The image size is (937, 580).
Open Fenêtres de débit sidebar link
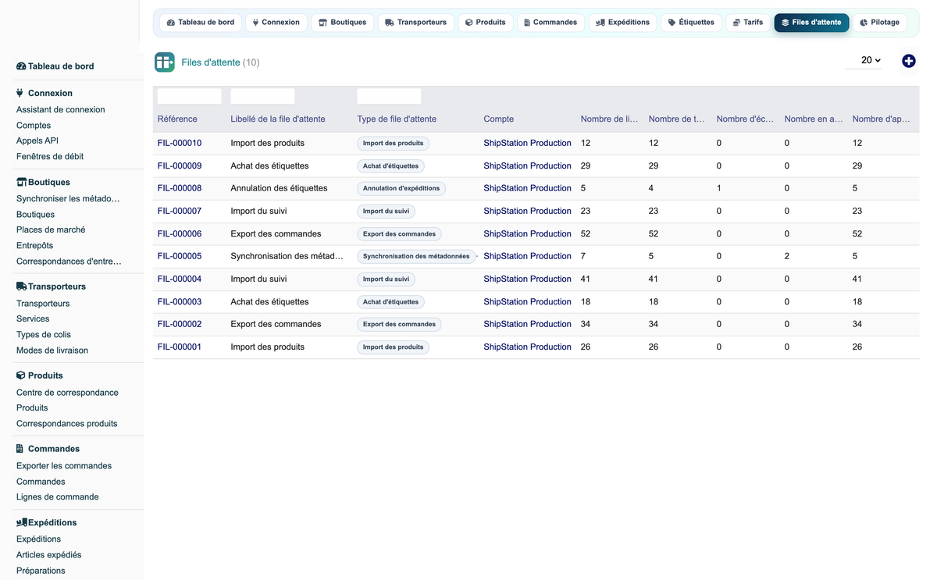click(x=50, y=157)
